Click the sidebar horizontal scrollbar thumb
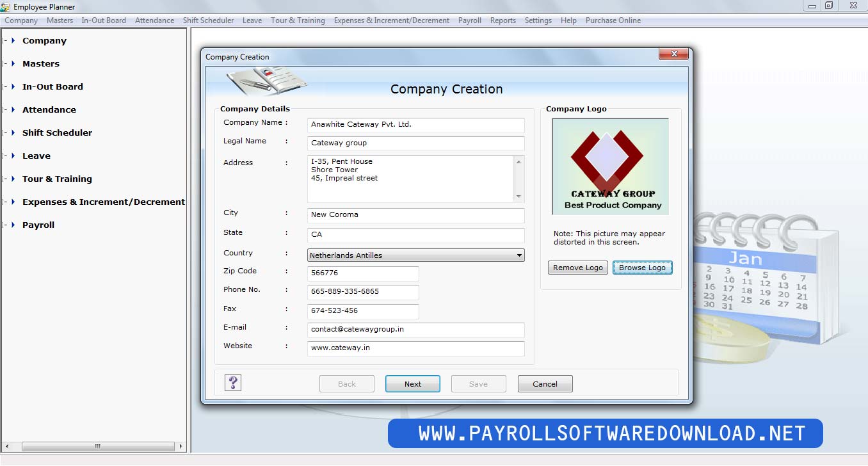Screen dimensions: 868x466 pyautogui.click(x=98, y=446)
